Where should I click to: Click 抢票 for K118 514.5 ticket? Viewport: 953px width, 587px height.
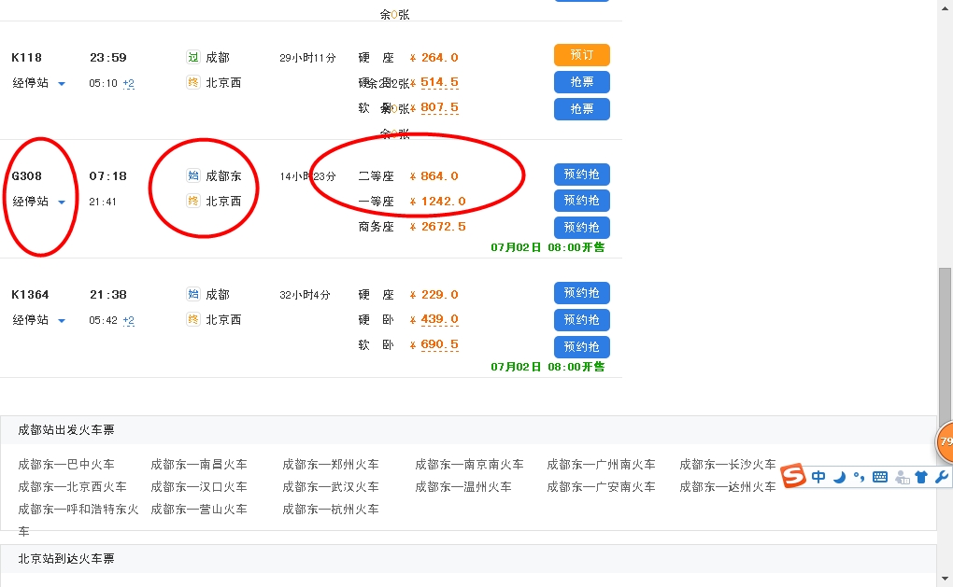582,82
